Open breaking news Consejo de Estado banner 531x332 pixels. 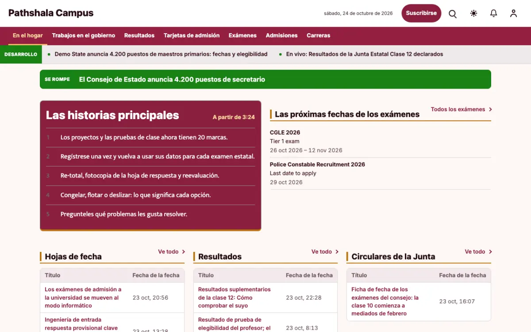(x=265, y=79)
